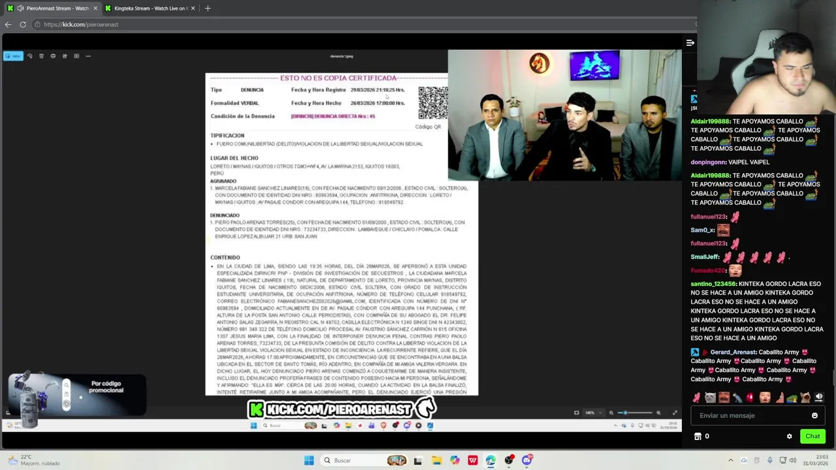The height and width of the screenshot is (470, 836).
Task: Open OneDrive cloud tray icon
Action: [x=744, y=460]
